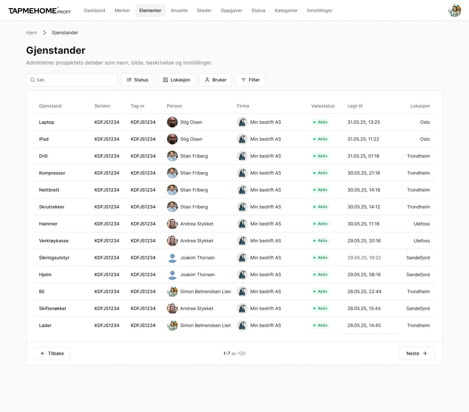This screenshot has height=412, width=469.
Task: Click the TapMeHome Proff logo
Action: click(x=39, y=11)
